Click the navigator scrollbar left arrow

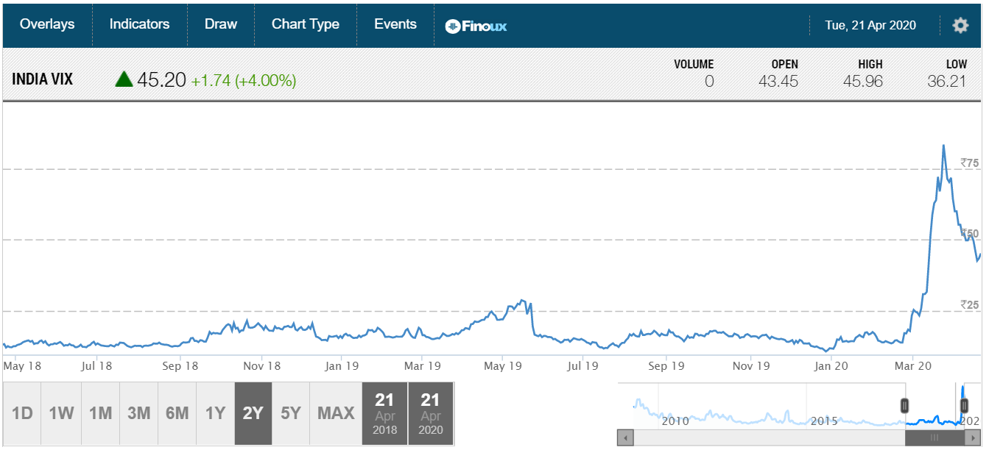[625, 437]
